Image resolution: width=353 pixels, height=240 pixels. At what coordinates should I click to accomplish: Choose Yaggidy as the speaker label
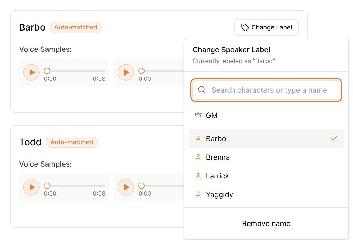266,194
